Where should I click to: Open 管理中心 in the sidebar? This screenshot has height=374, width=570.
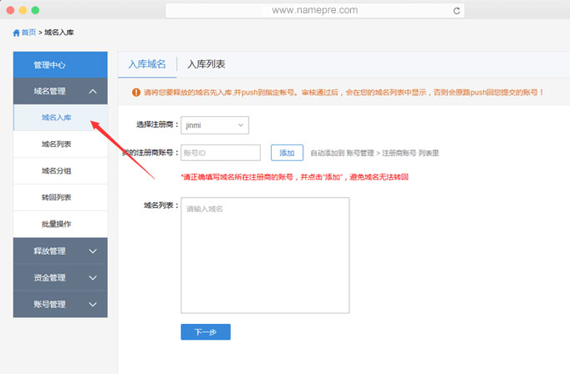coord(60,65)
